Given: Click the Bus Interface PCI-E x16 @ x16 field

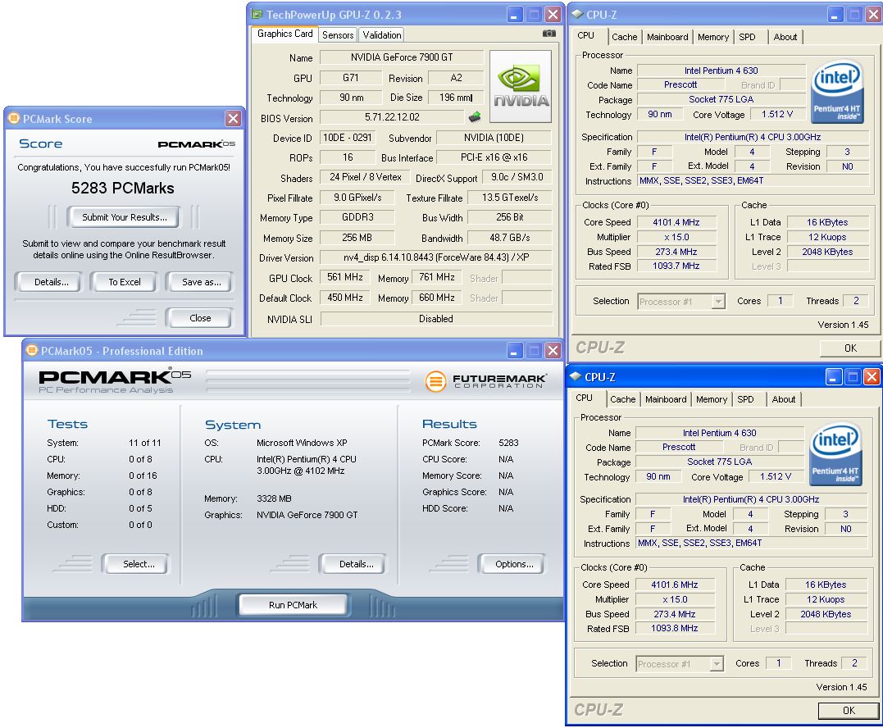Looking at the screenshot, I should pyautogui.click(x=494, y=157).
